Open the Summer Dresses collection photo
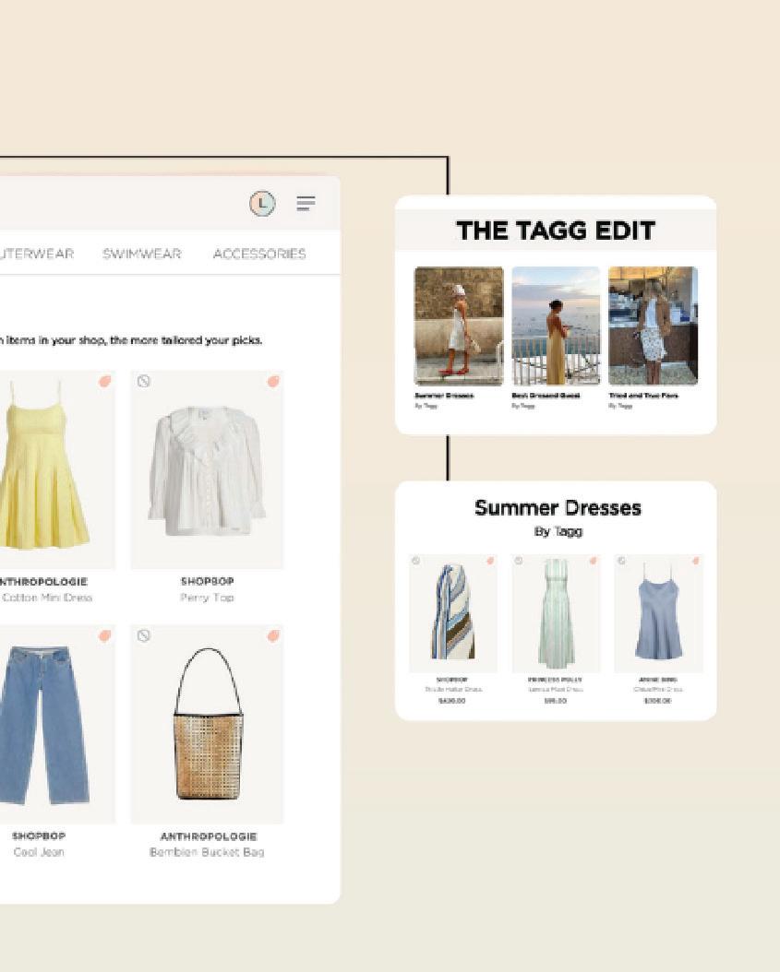780x972 pixels. pos(459,326)
